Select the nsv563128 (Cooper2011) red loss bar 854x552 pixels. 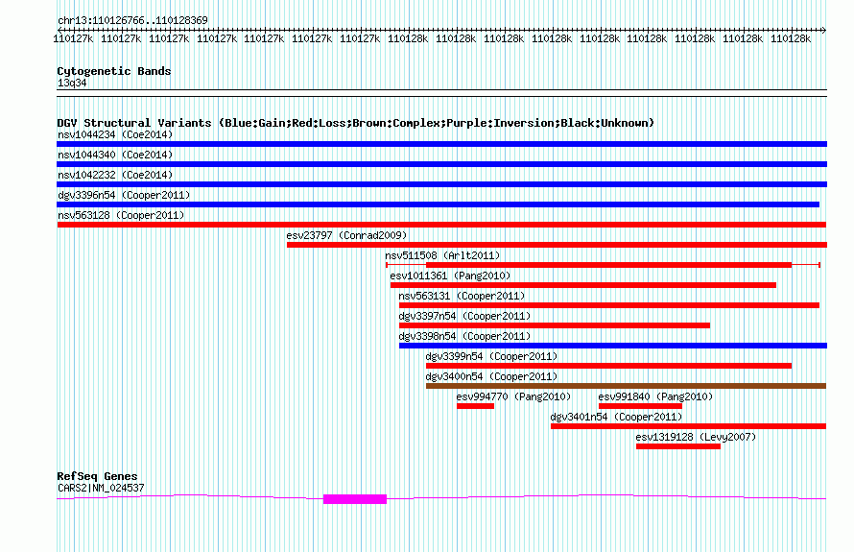pos(441,225)
